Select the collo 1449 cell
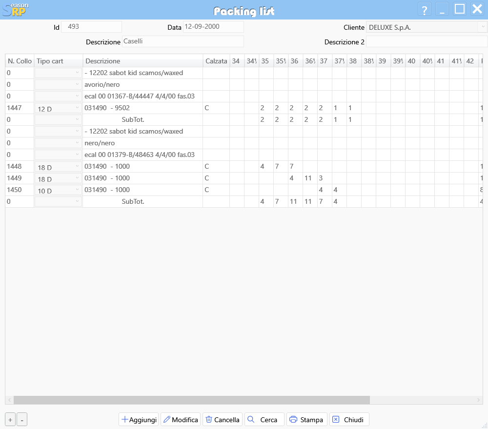Viewport: 488px width, 429px height. pyautogui.click(x=20, y=178)
